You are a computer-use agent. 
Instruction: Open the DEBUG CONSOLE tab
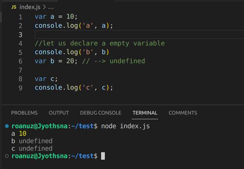pos(101,113)
